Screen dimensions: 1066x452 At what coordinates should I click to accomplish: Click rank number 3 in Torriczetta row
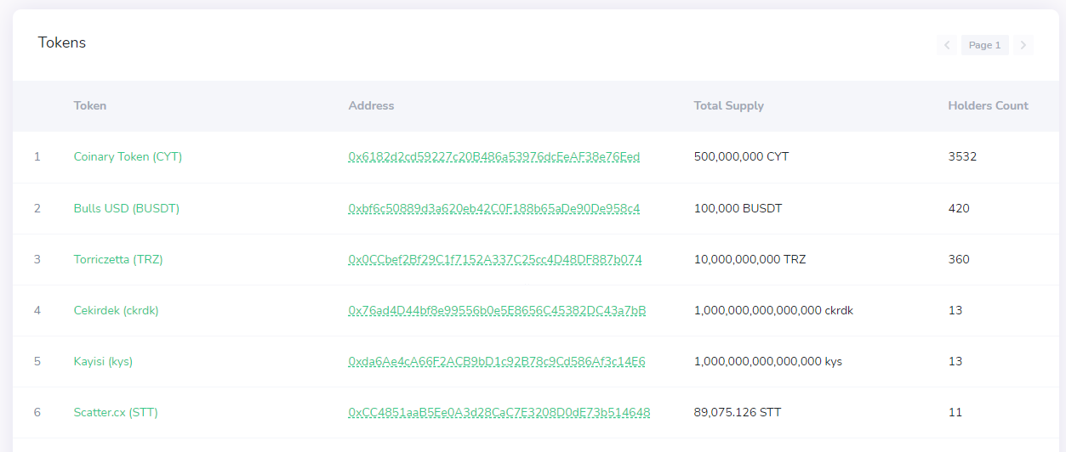[37, 259]
